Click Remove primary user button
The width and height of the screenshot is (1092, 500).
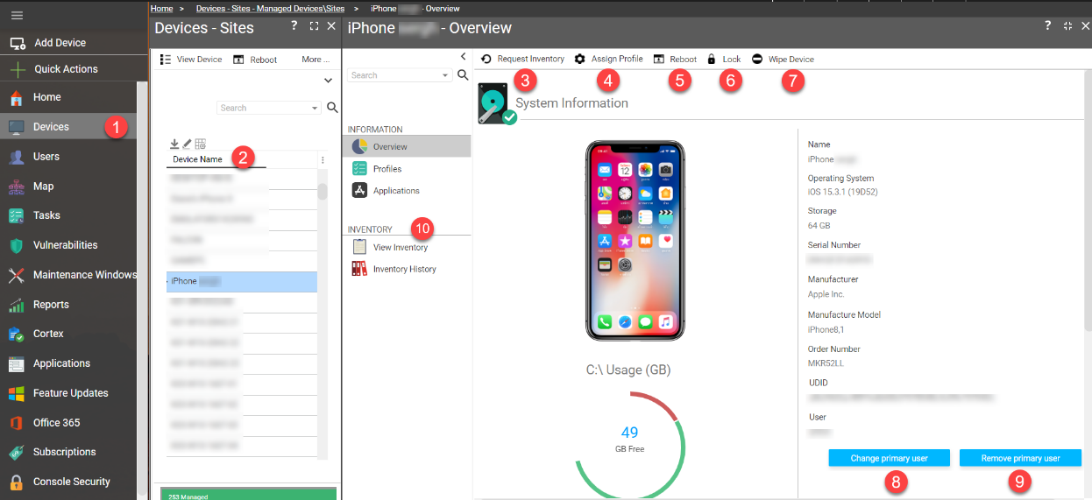pos(1020,458)
